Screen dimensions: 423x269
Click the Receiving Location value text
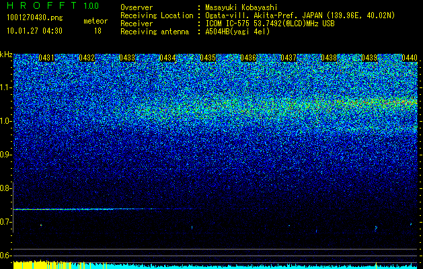click(300, 15)
